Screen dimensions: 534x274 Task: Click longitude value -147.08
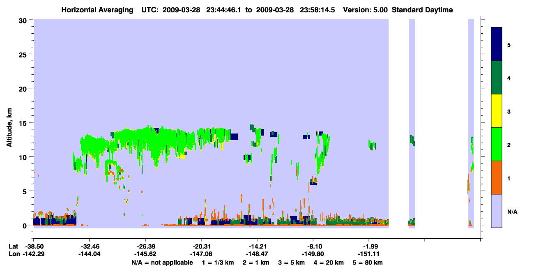(x=201, y=254)
